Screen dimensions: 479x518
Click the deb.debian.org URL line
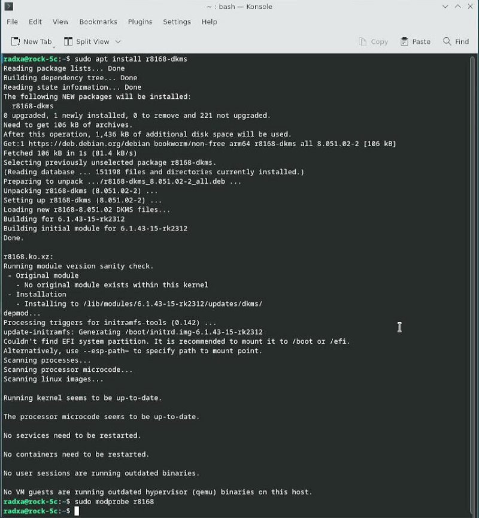pos(199,144)
